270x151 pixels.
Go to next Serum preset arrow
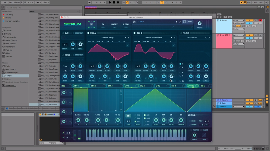(x=180, y=22)
